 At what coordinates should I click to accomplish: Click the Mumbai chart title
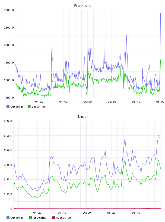tap(82, 117)
